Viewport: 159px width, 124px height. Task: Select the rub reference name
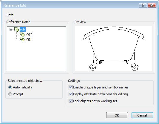click(22, 29)
